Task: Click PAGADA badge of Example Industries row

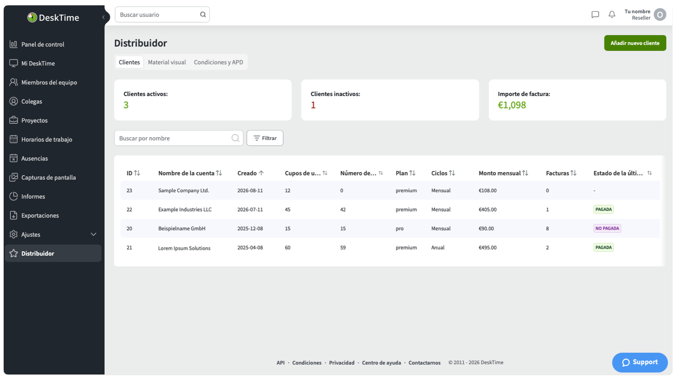Action: pos(603,209)
